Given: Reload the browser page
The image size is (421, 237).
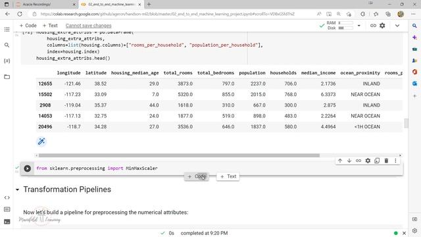Looking at the screenshot, I should click(x=20, y=14).
